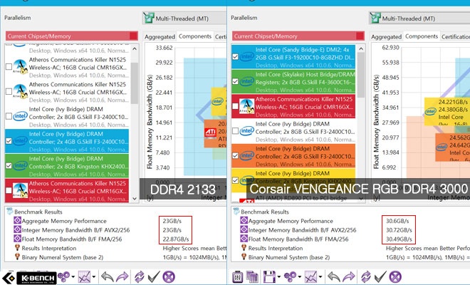
Task: Click ATI logo on left window chart
Action: pyautogui.click(x=210, y=133)
